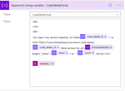Click the Name field label

(x=7, y=14)
